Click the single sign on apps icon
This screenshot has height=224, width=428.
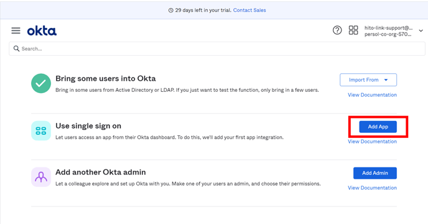coord(41,131)
